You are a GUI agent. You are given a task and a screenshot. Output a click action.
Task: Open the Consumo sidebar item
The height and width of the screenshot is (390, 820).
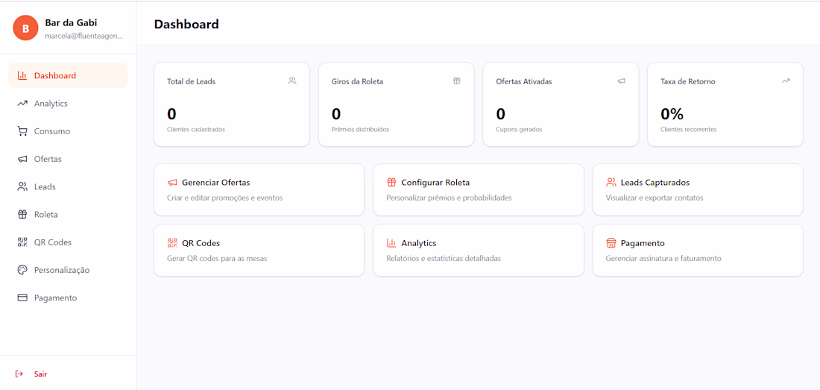(68, 131)
